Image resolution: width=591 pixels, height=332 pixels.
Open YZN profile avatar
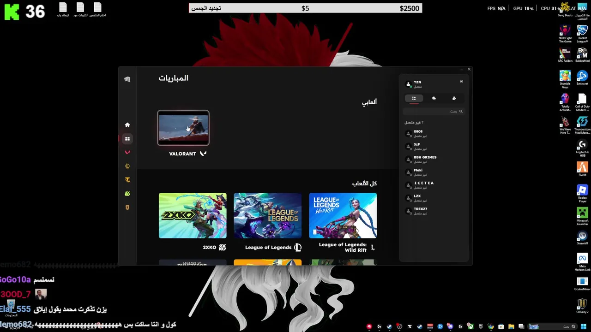coord(408,84)
